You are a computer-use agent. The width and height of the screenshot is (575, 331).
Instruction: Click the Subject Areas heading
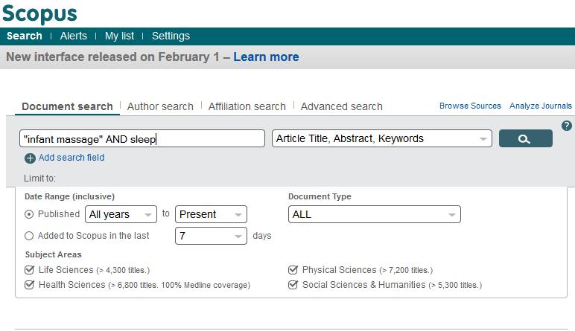(x=53, y=254)
